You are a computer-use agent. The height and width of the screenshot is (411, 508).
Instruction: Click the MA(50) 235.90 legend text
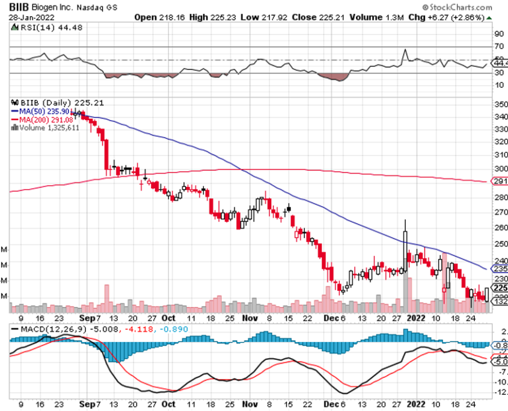(x=44, y=111)
